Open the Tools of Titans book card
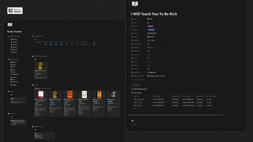This screenshot has width=253, height=142. [99, 104]
